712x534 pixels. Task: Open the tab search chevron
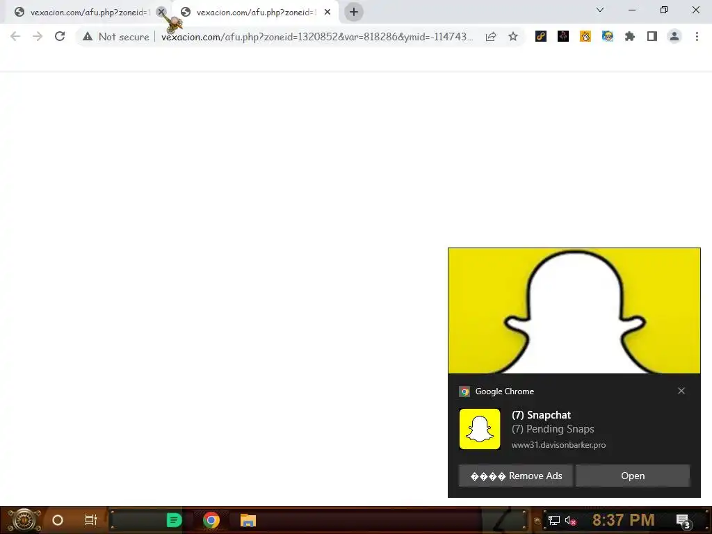click(x=600, y=10)
